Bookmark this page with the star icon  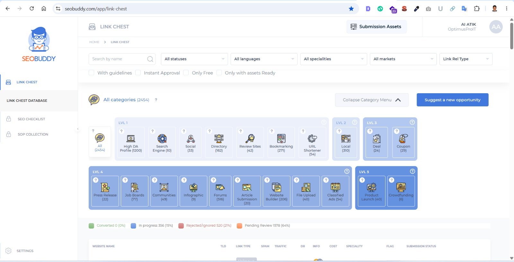pyautogui.click(x=351, y=9)
